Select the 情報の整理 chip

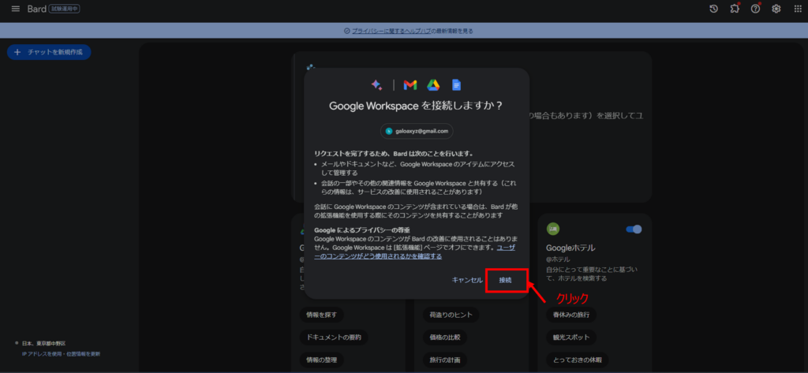coord(322,360)
